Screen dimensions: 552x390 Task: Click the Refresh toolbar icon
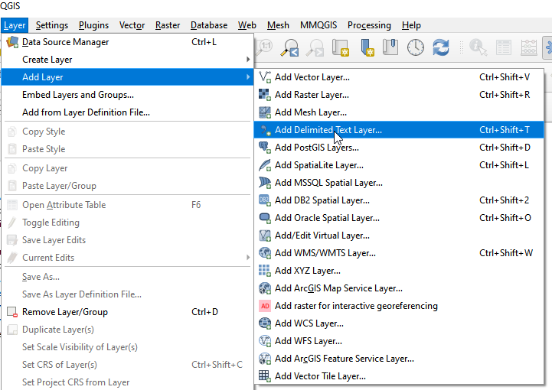[x=441, y=47]
